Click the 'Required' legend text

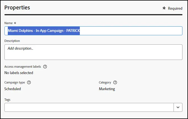[175, 8]
